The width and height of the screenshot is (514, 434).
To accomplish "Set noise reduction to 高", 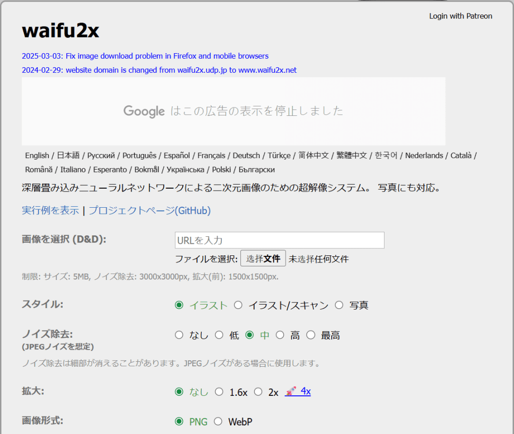I will tap(280, 335).
